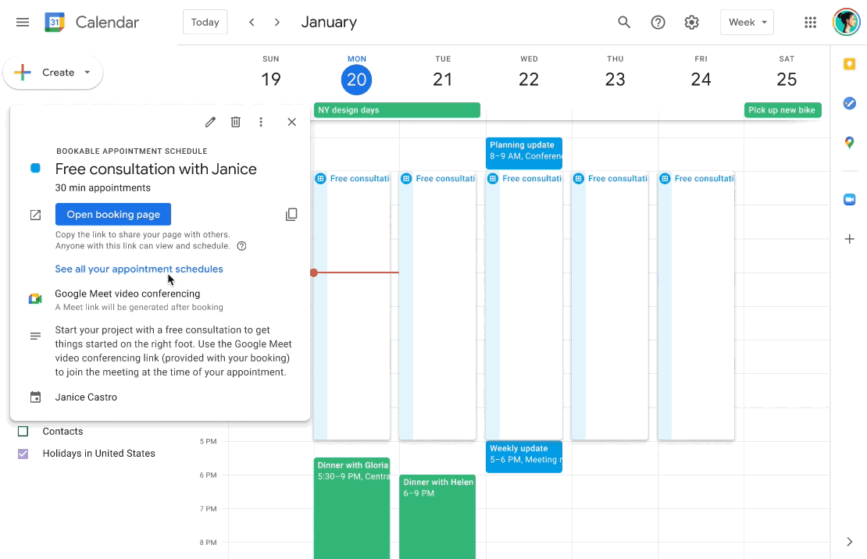Open Google Tasks from side panel
The width and height of the screenshot is (867, 559).
pyautogui.click(x=850, y=103)
